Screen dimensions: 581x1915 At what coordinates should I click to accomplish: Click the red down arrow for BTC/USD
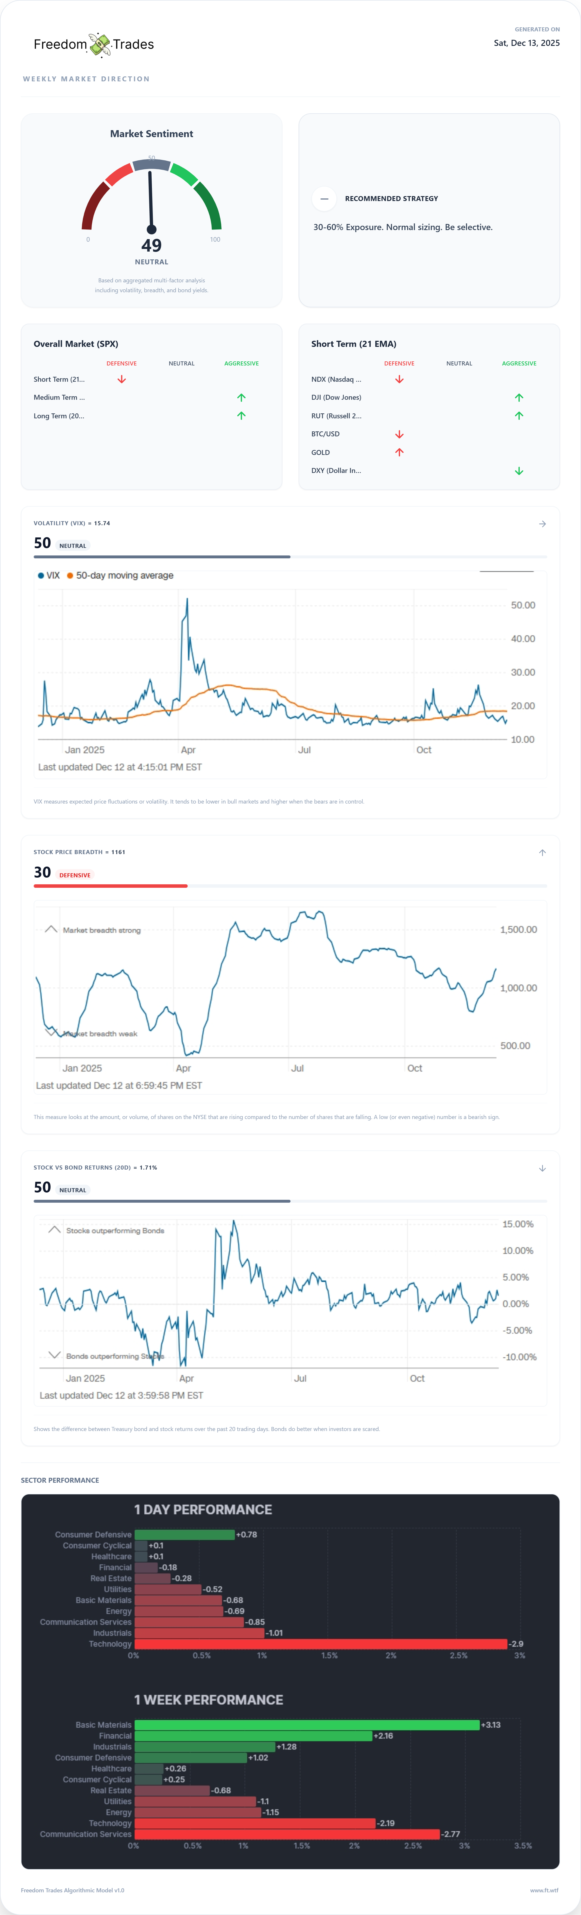click(x=399, y=434)
